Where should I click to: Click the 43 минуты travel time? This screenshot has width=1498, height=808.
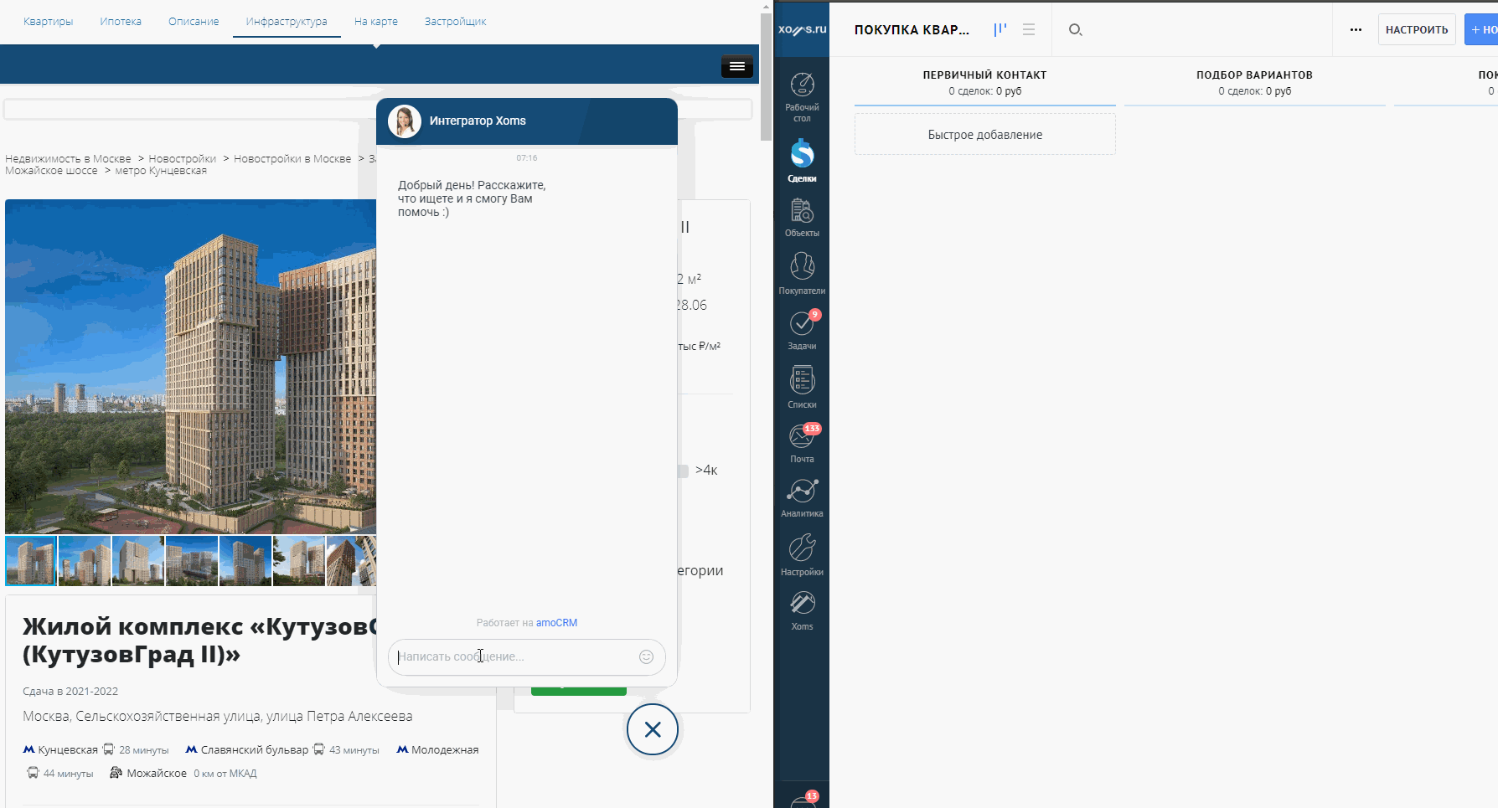coord(354,750)
